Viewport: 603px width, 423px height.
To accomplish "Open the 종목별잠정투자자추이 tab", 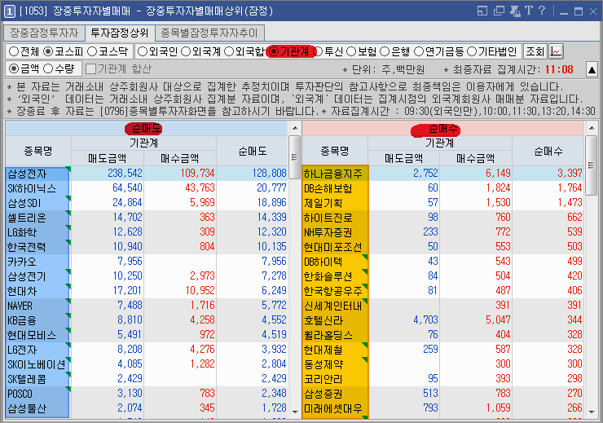I will tap(209, 33).
